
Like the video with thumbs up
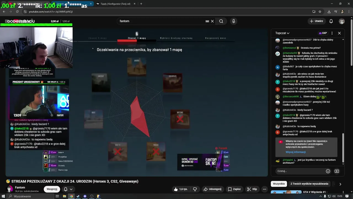[x=181, y=189]
